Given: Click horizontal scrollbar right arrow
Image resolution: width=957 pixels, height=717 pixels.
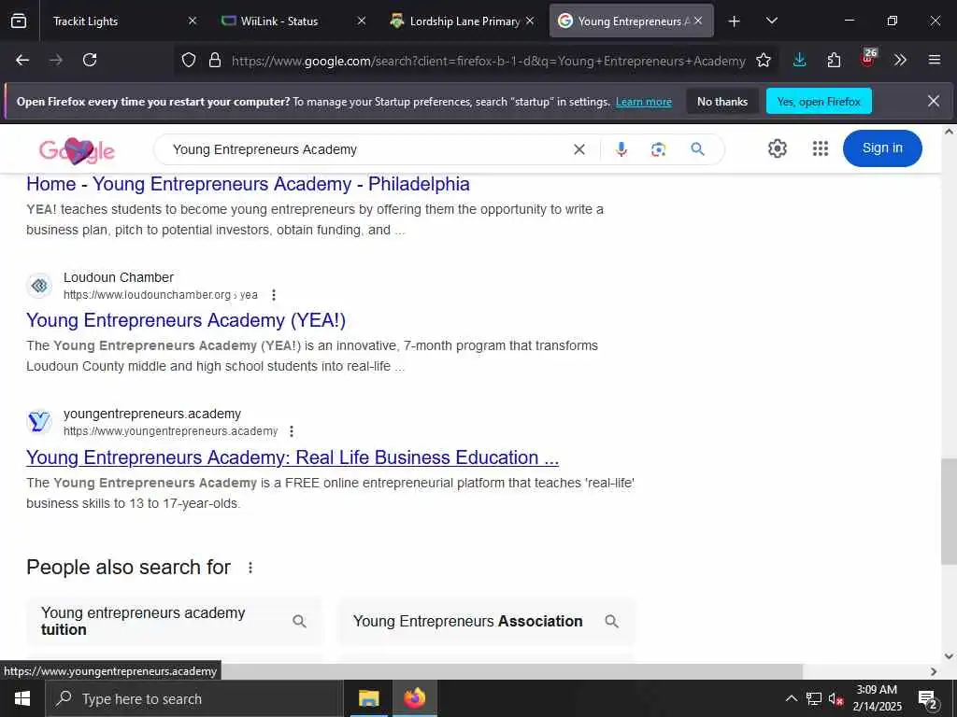Looking at the screenshot, I should pyautogui.click(x=934, y=671).
